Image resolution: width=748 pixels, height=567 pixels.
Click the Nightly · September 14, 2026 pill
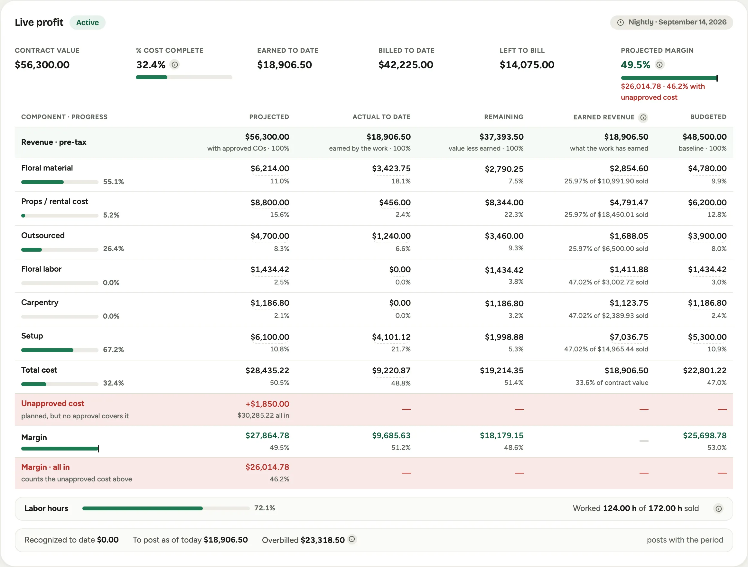pos(671,22)
